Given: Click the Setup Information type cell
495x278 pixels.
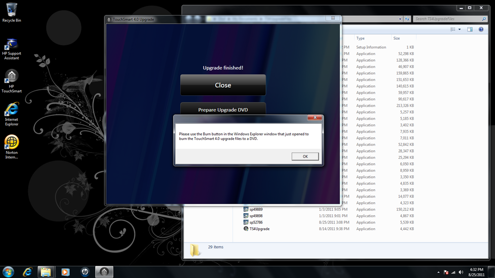Looking at the screenshot, I should pyautogui.click(x=371, y=47).
